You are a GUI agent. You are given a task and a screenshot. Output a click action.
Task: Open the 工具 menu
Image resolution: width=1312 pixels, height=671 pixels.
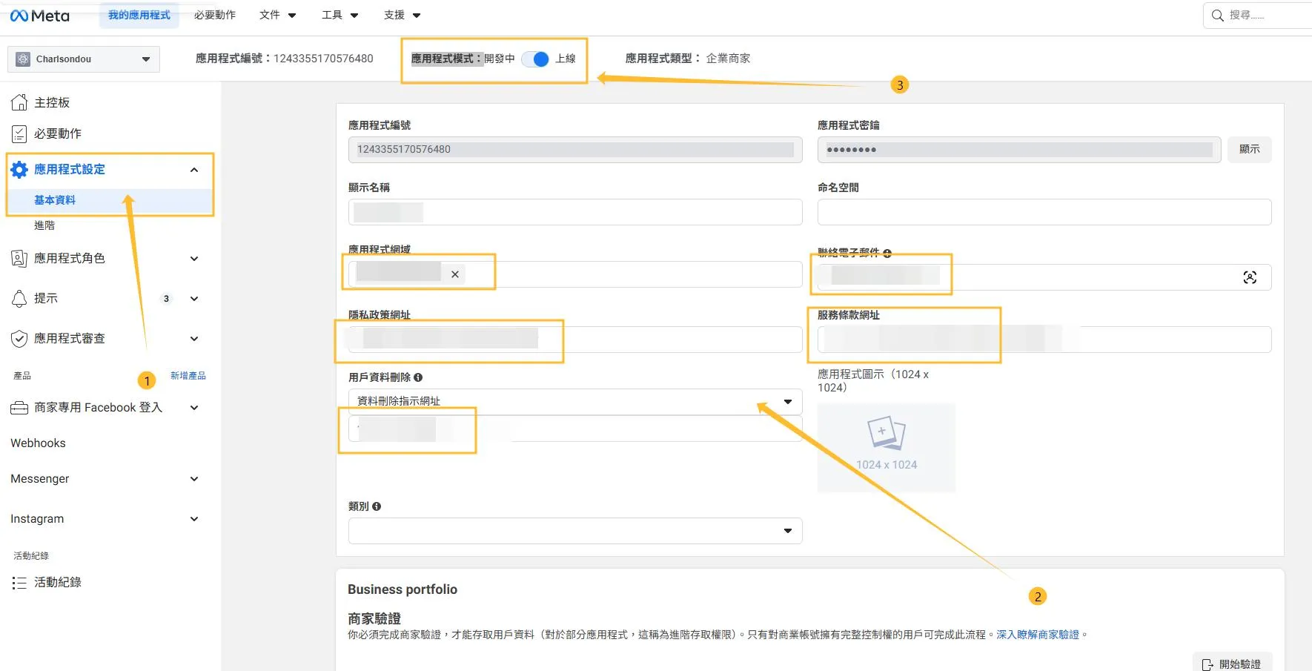click(x=339, y=15)
